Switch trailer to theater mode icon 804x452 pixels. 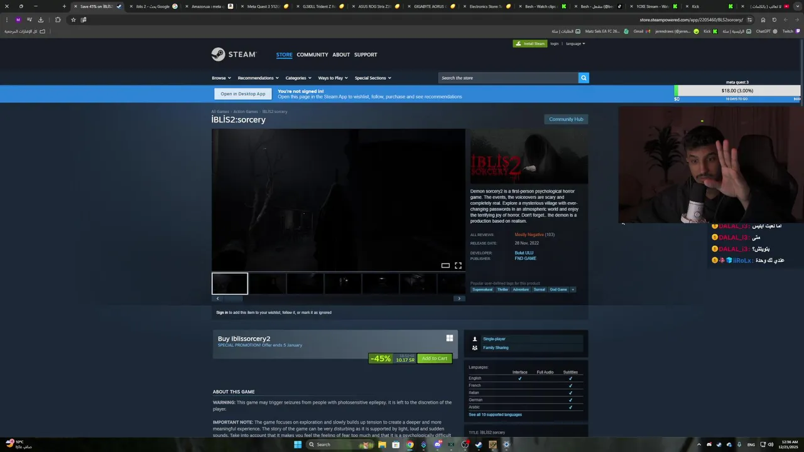click(445, 266)
